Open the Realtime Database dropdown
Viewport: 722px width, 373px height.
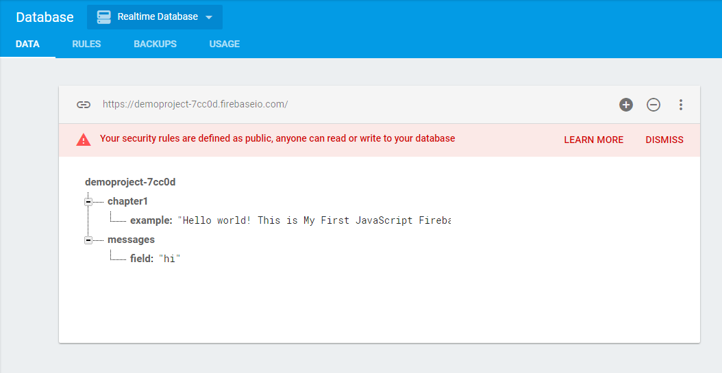pyautogui.click(x=155, y=17)
